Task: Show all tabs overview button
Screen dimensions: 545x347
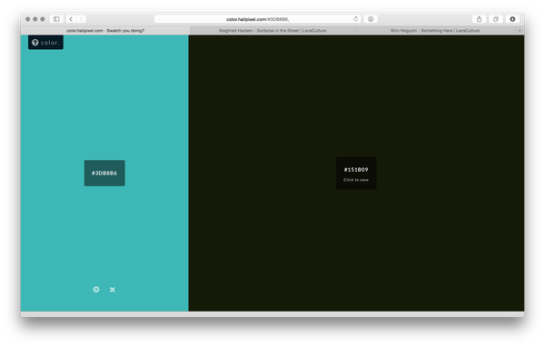Action: (496, 19)
